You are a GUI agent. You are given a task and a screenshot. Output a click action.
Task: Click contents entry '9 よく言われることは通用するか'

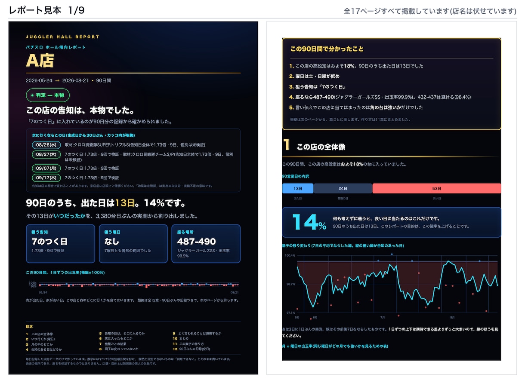(197, 334)
